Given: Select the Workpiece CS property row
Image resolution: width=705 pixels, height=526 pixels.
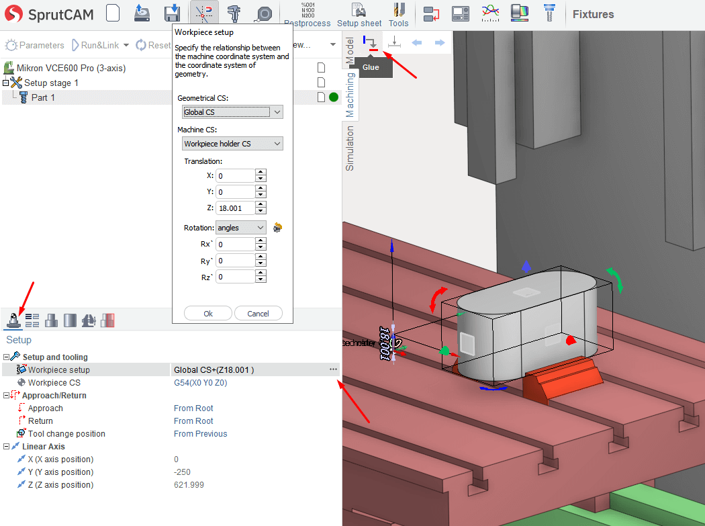Looking at the screenshot, I should point(171,382).
